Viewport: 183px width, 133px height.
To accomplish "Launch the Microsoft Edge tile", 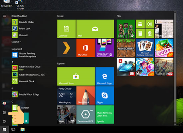I will click(x=105, y=76).
